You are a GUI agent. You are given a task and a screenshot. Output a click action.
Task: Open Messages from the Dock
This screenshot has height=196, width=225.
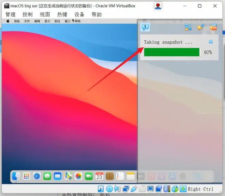47,176
